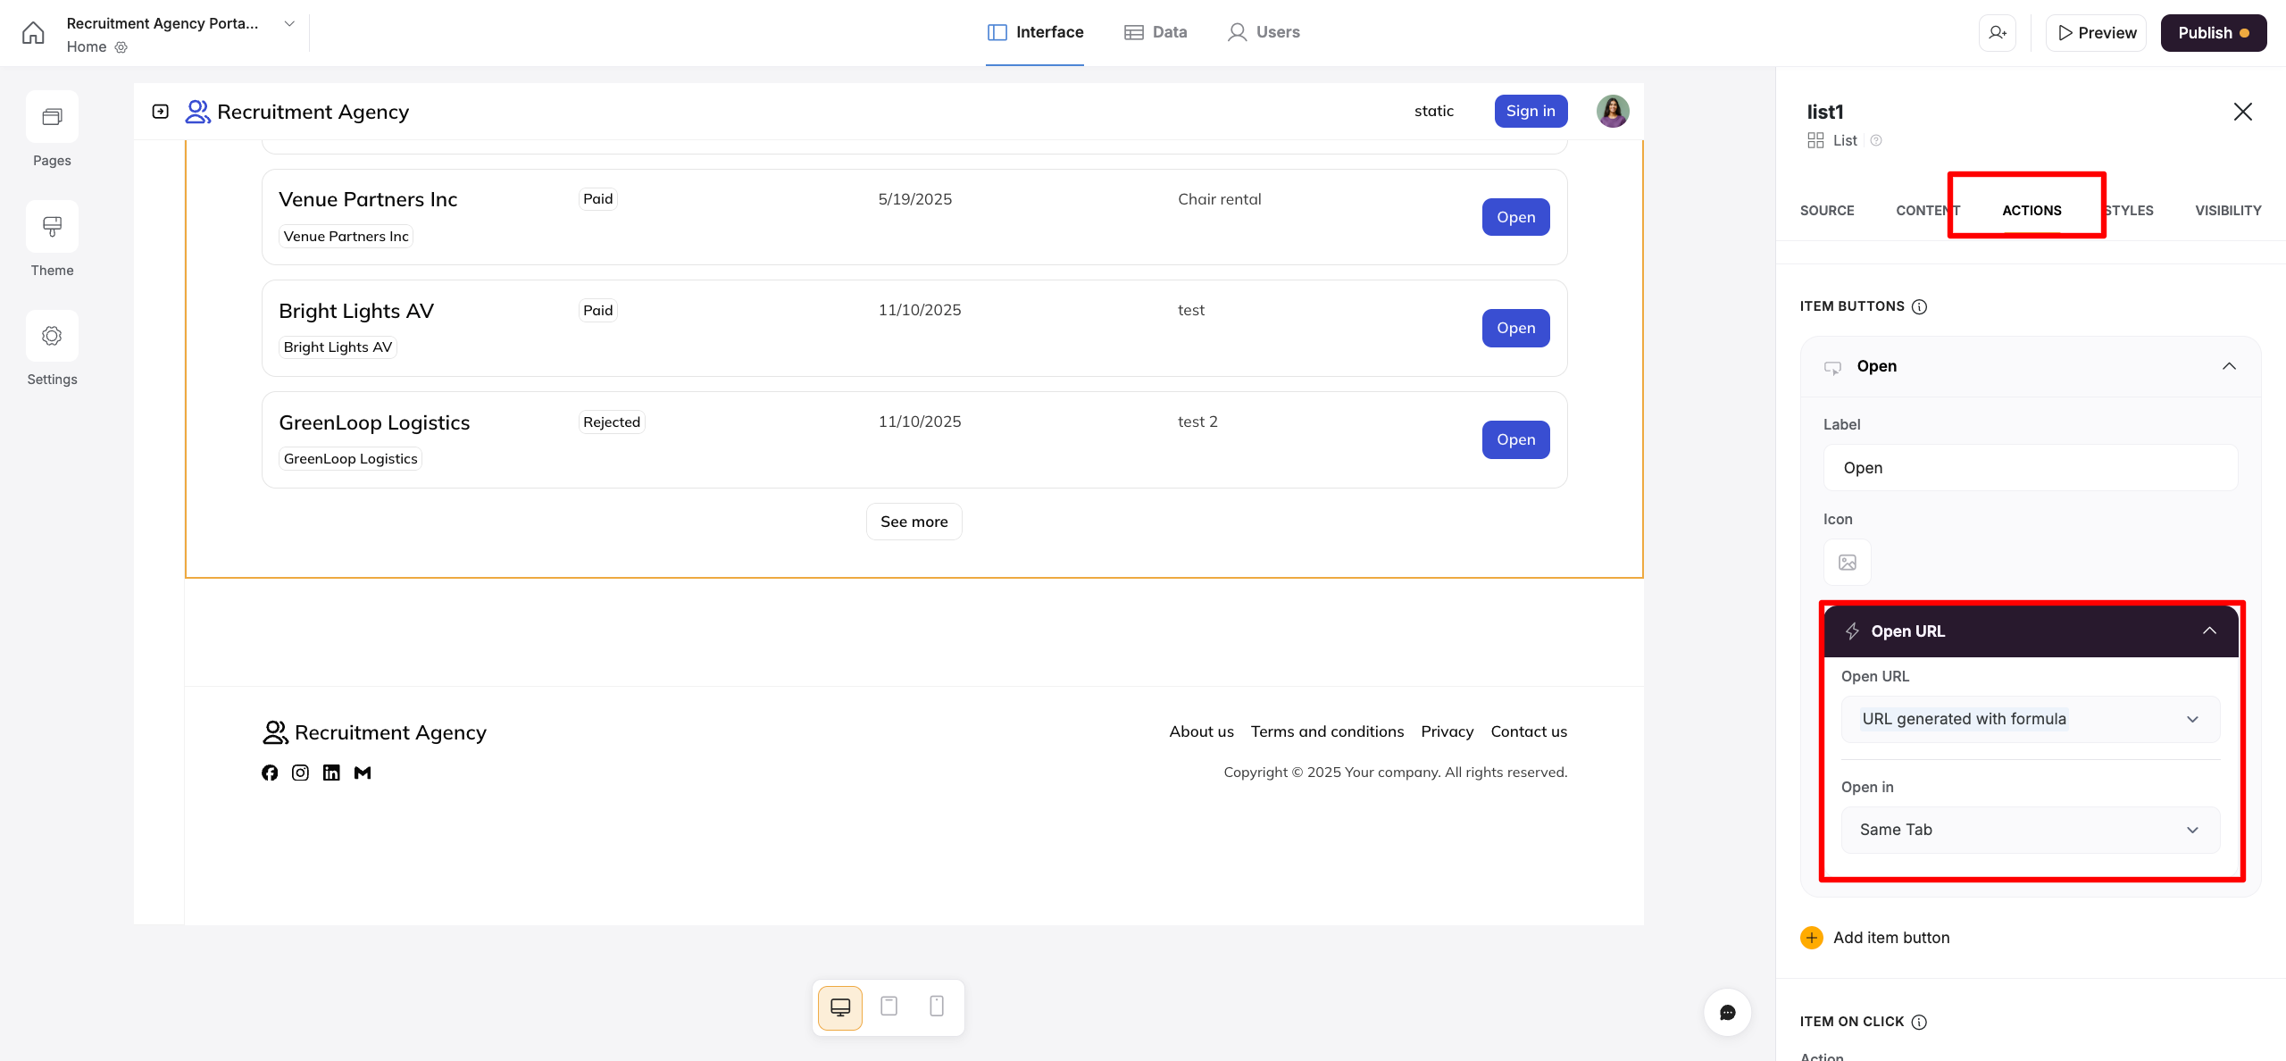2286x1061 pixels.
Task: Open the Pages panel icon
Action: [52, 117]
